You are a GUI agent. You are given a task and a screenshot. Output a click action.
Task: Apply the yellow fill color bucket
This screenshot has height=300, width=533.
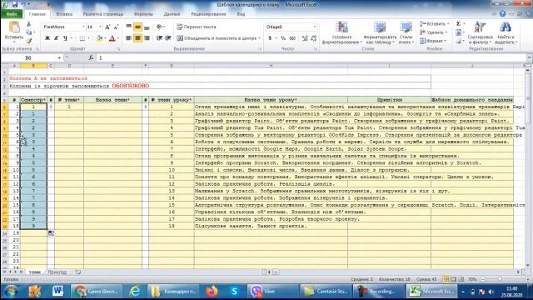[99, 38]
